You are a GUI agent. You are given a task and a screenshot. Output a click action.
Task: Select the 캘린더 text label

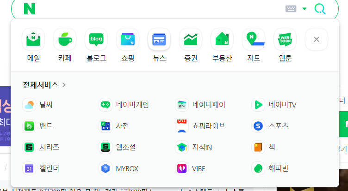49,168
